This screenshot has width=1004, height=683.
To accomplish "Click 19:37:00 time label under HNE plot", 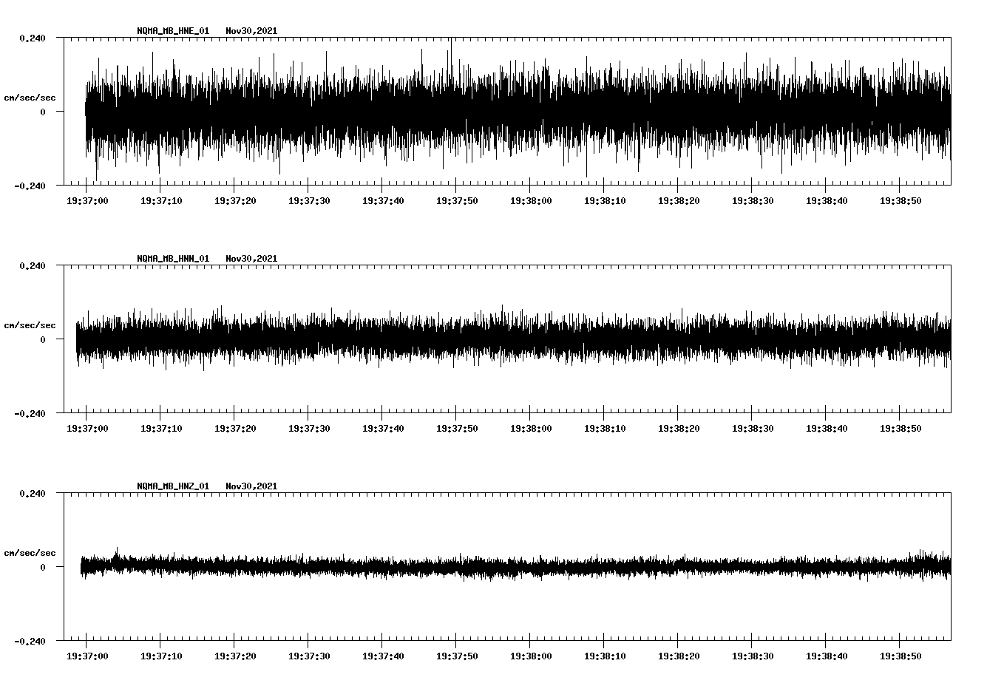I will 87,201.
